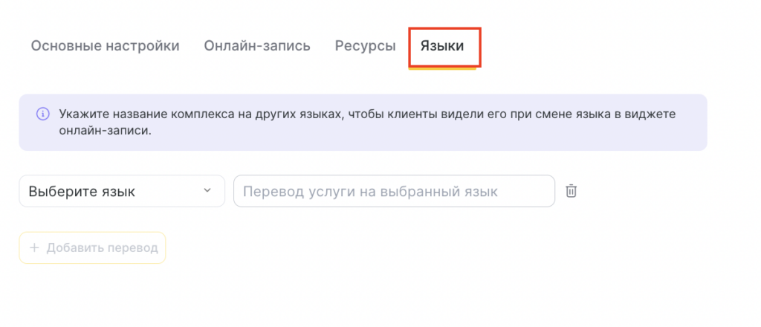761x327 pixels.
Task: Open the highlighted languages tab
Action: [442, 45]
